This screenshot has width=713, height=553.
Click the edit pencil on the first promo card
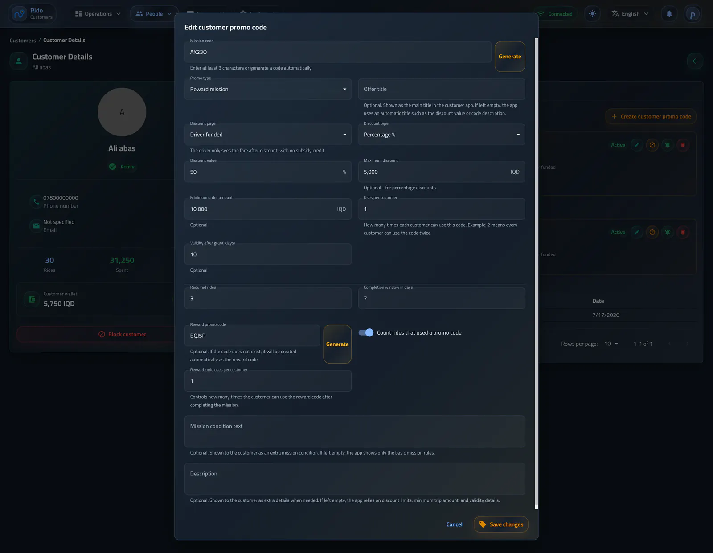(x=637, y=145)
